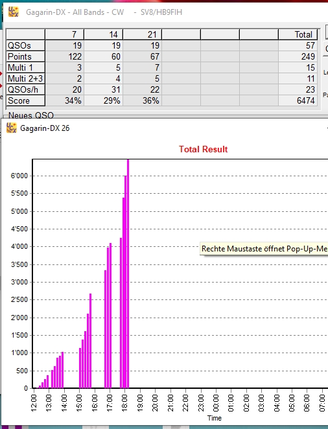Viewport: 328px width, 429px height.
Task: Click the Multi 1 row label
Action: pos(25,67)
